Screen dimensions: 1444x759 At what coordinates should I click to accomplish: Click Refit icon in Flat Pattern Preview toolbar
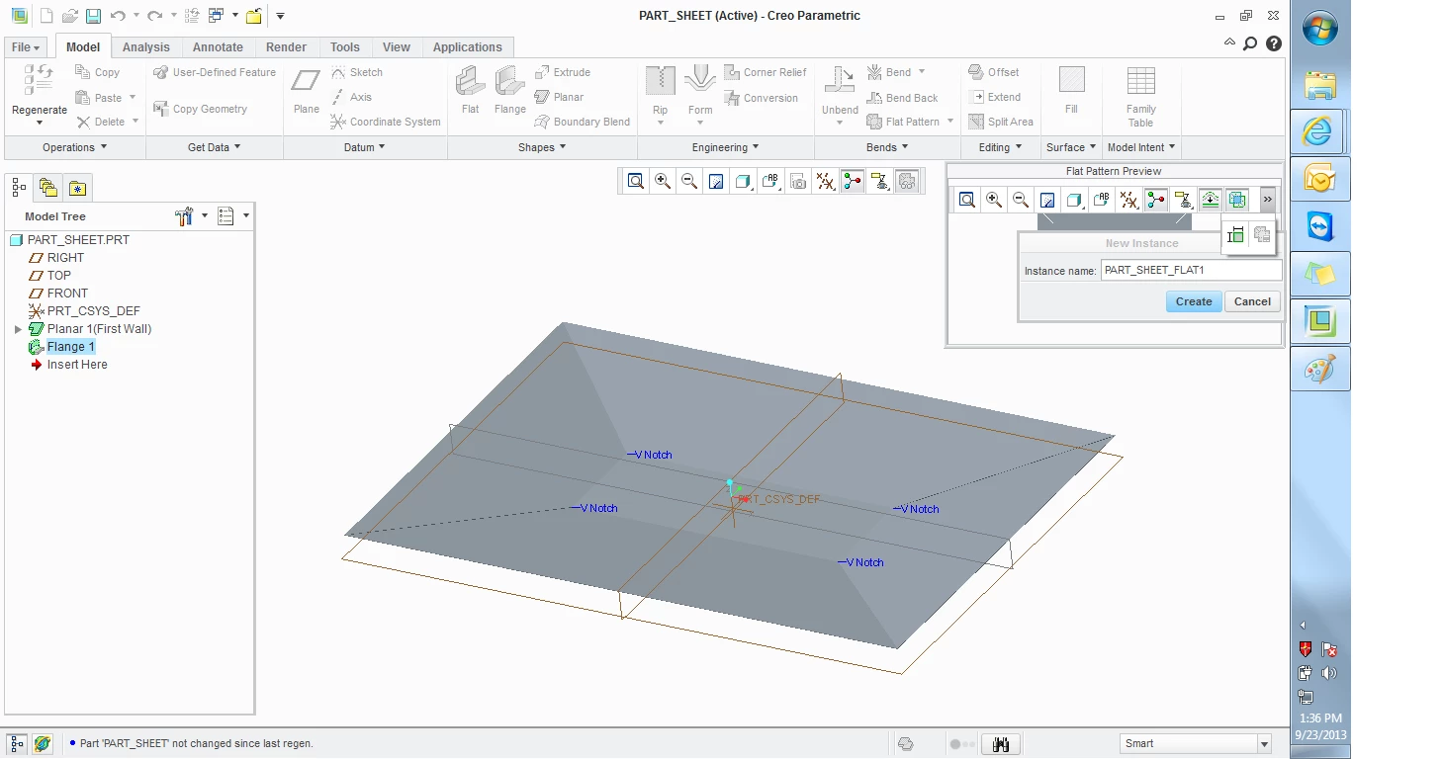(x=967, y=200)
